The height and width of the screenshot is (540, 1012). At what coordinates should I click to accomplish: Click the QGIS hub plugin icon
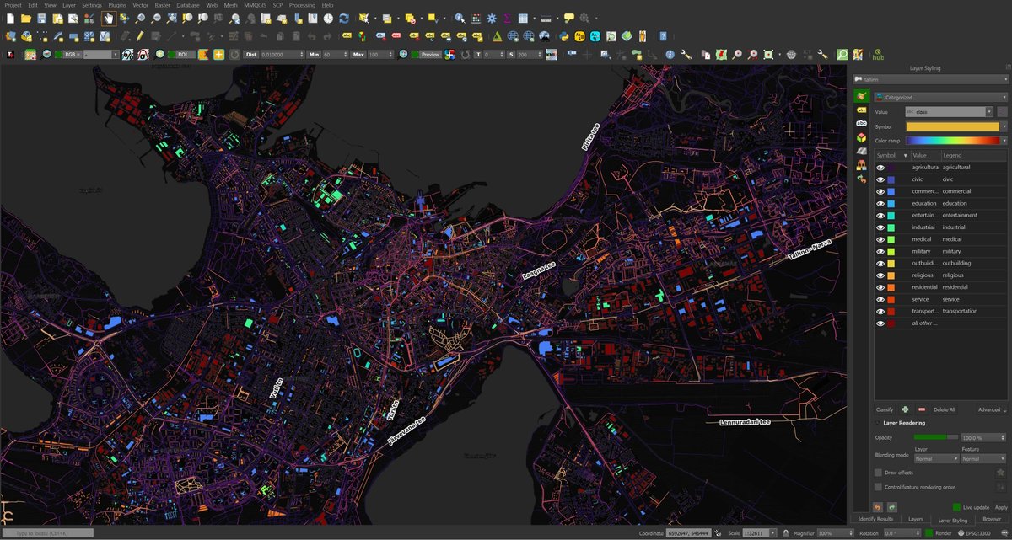tap(878, 54)
